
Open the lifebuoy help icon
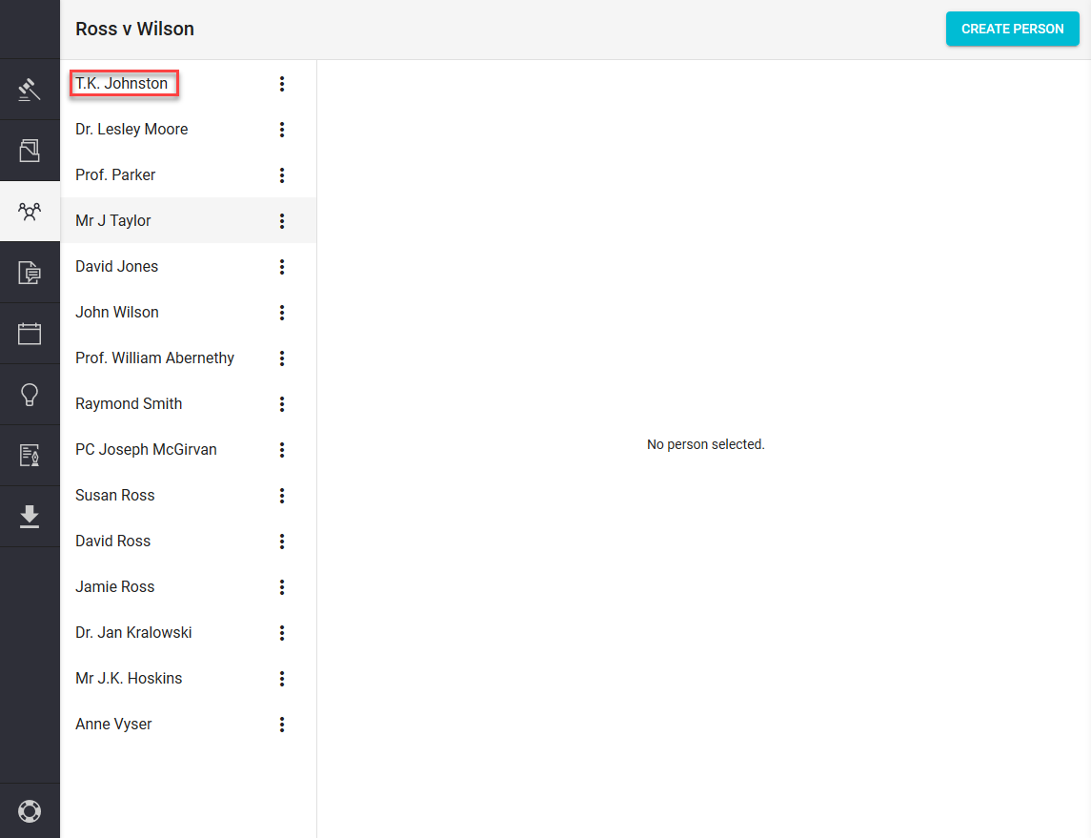[30, 811]
